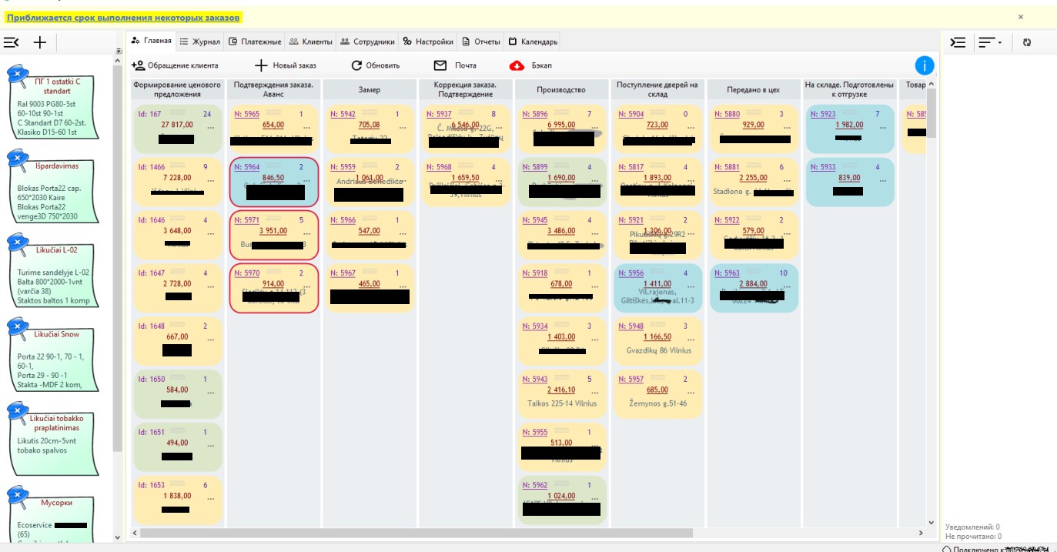Open the Почта mail button
Screen dimensions: 1057x552
pos(455,65)
